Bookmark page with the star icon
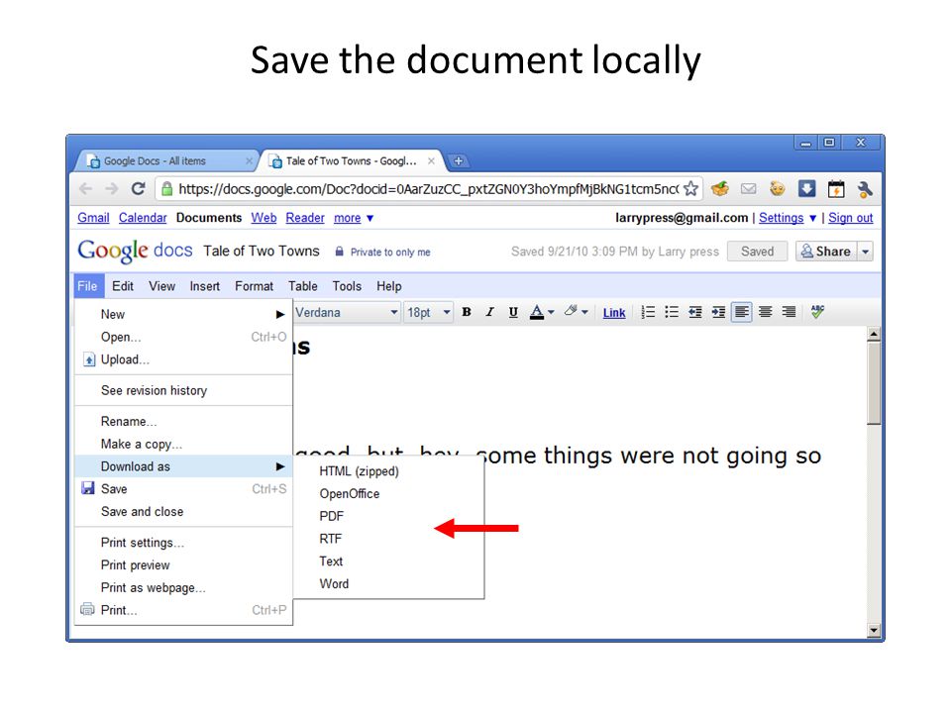This screenshot has width=951, height=713. 690,188
